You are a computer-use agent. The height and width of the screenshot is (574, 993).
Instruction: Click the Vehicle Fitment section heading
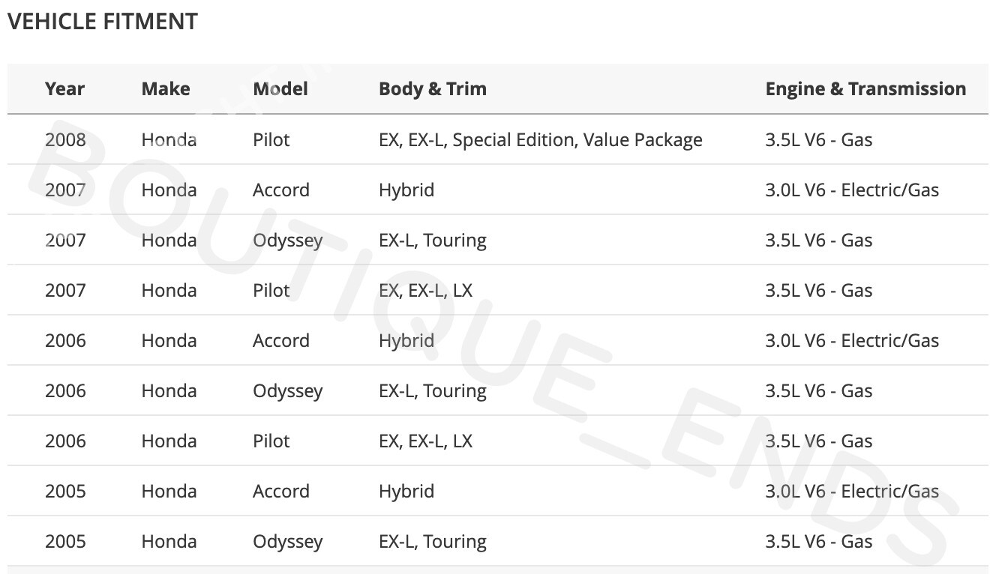(103, 22)
